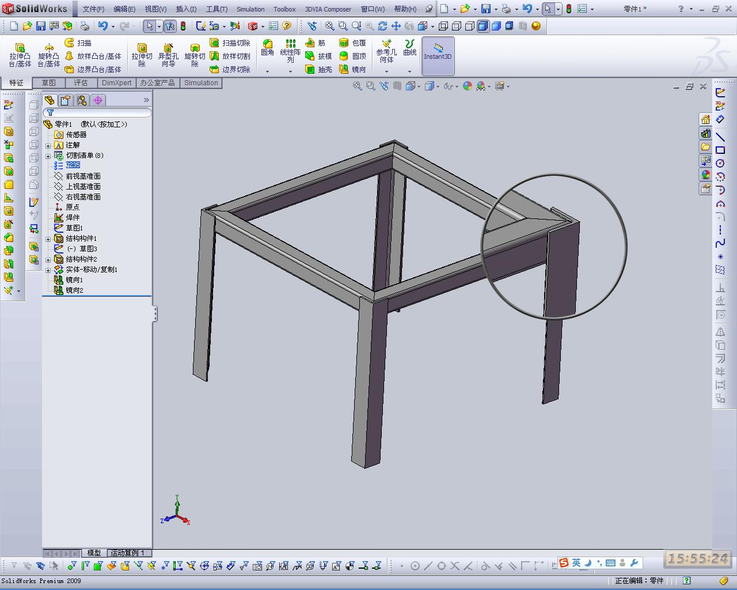737x590 pixels.
Task: Select the Revolved Cut (旋转切除) tool
Action: pos(195,55)
